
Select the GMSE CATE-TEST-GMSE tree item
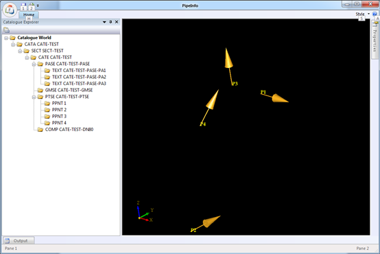69,90
